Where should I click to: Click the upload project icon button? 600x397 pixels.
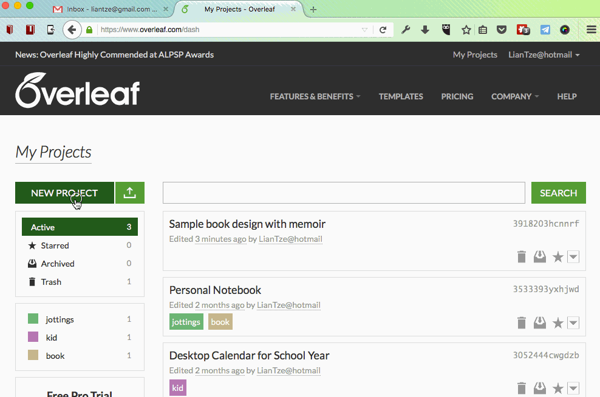click(130, 193)
